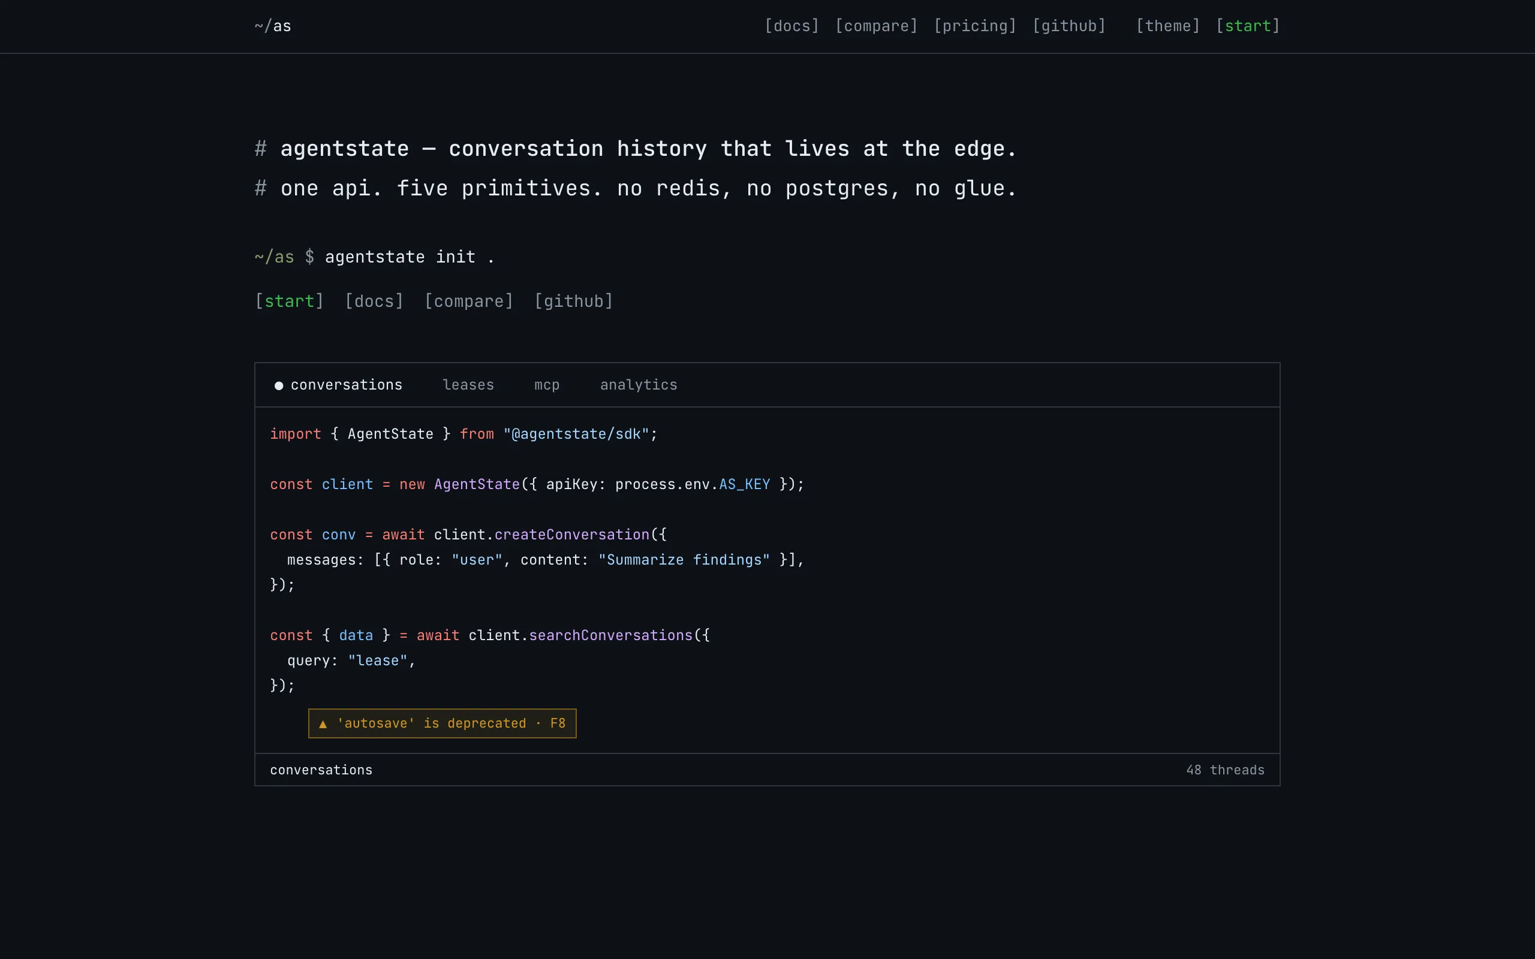
Task: Click the 'agentstate init .' command text
Action: click(409, 257)
